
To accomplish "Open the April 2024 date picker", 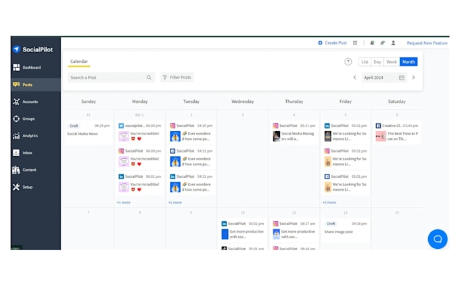I will pos(384,78).
